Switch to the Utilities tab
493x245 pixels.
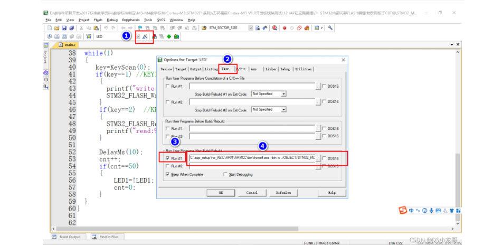[x=304, y=69]
